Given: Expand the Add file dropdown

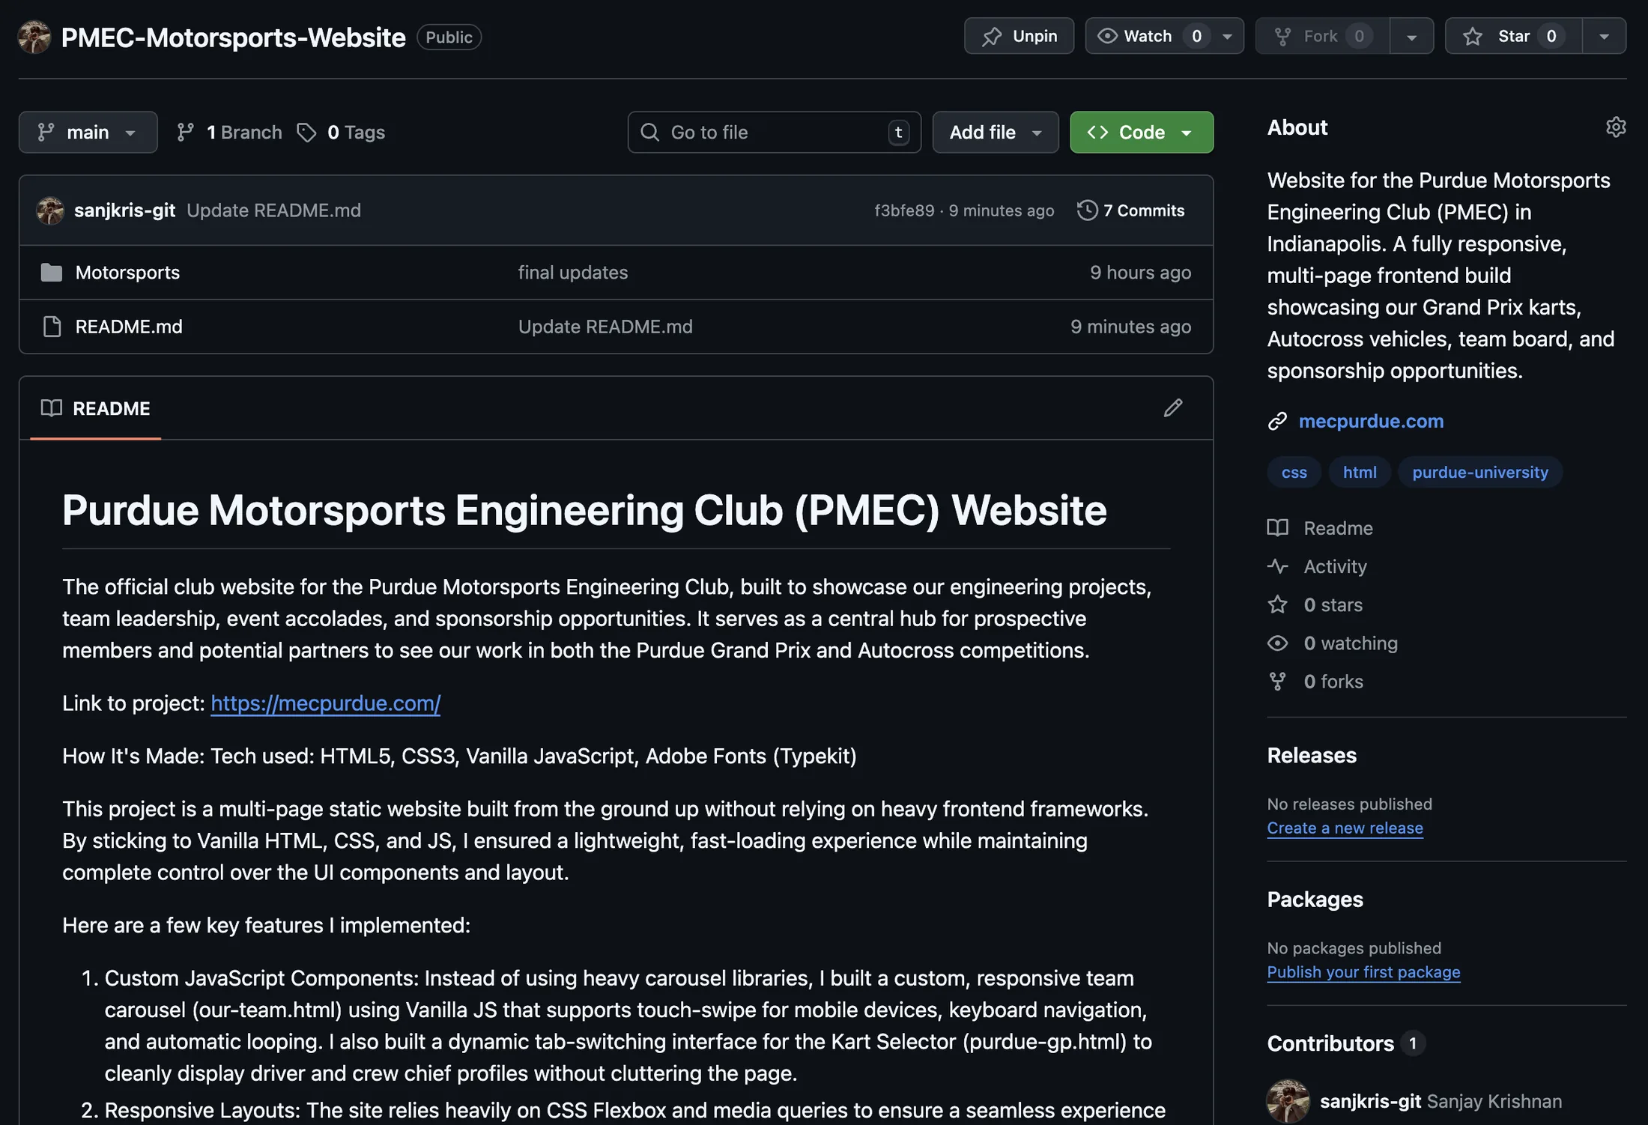Looking at the screenshot, I should (996, 133).
